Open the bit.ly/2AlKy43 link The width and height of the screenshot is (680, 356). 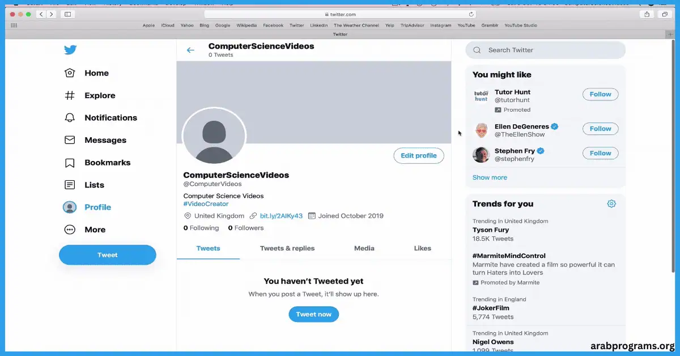click(x=281, y=216)
